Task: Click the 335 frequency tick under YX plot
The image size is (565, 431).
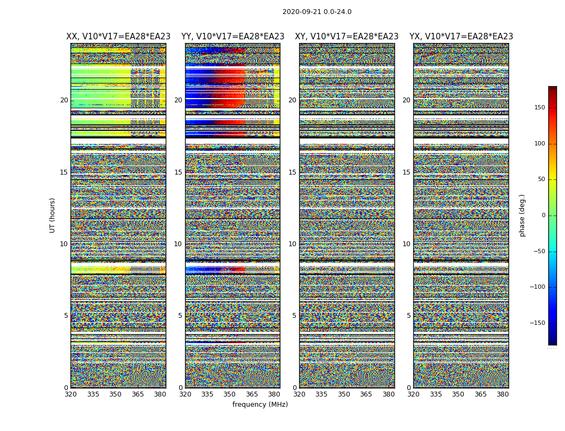Action: [x=436, y=394]
